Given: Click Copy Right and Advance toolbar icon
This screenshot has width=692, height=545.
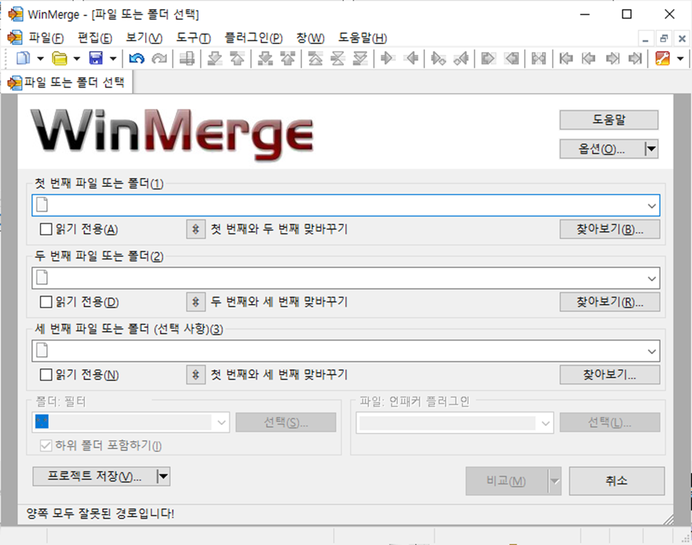Looking at the screenshot, I should (x=438, y=58).
